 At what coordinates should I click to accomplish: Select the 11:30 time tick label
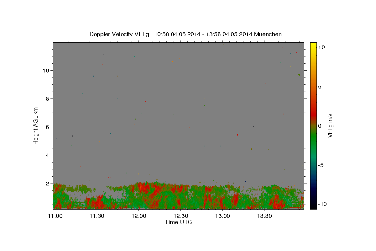(97, 216)
